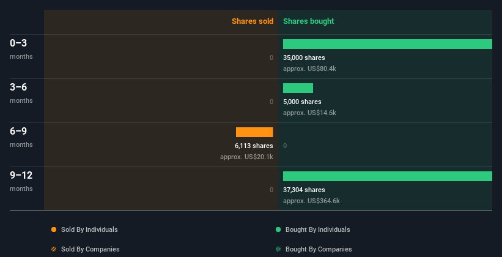
Task: Click the zero sold value in 0–3 months row
Action: (x=271, y=58)
